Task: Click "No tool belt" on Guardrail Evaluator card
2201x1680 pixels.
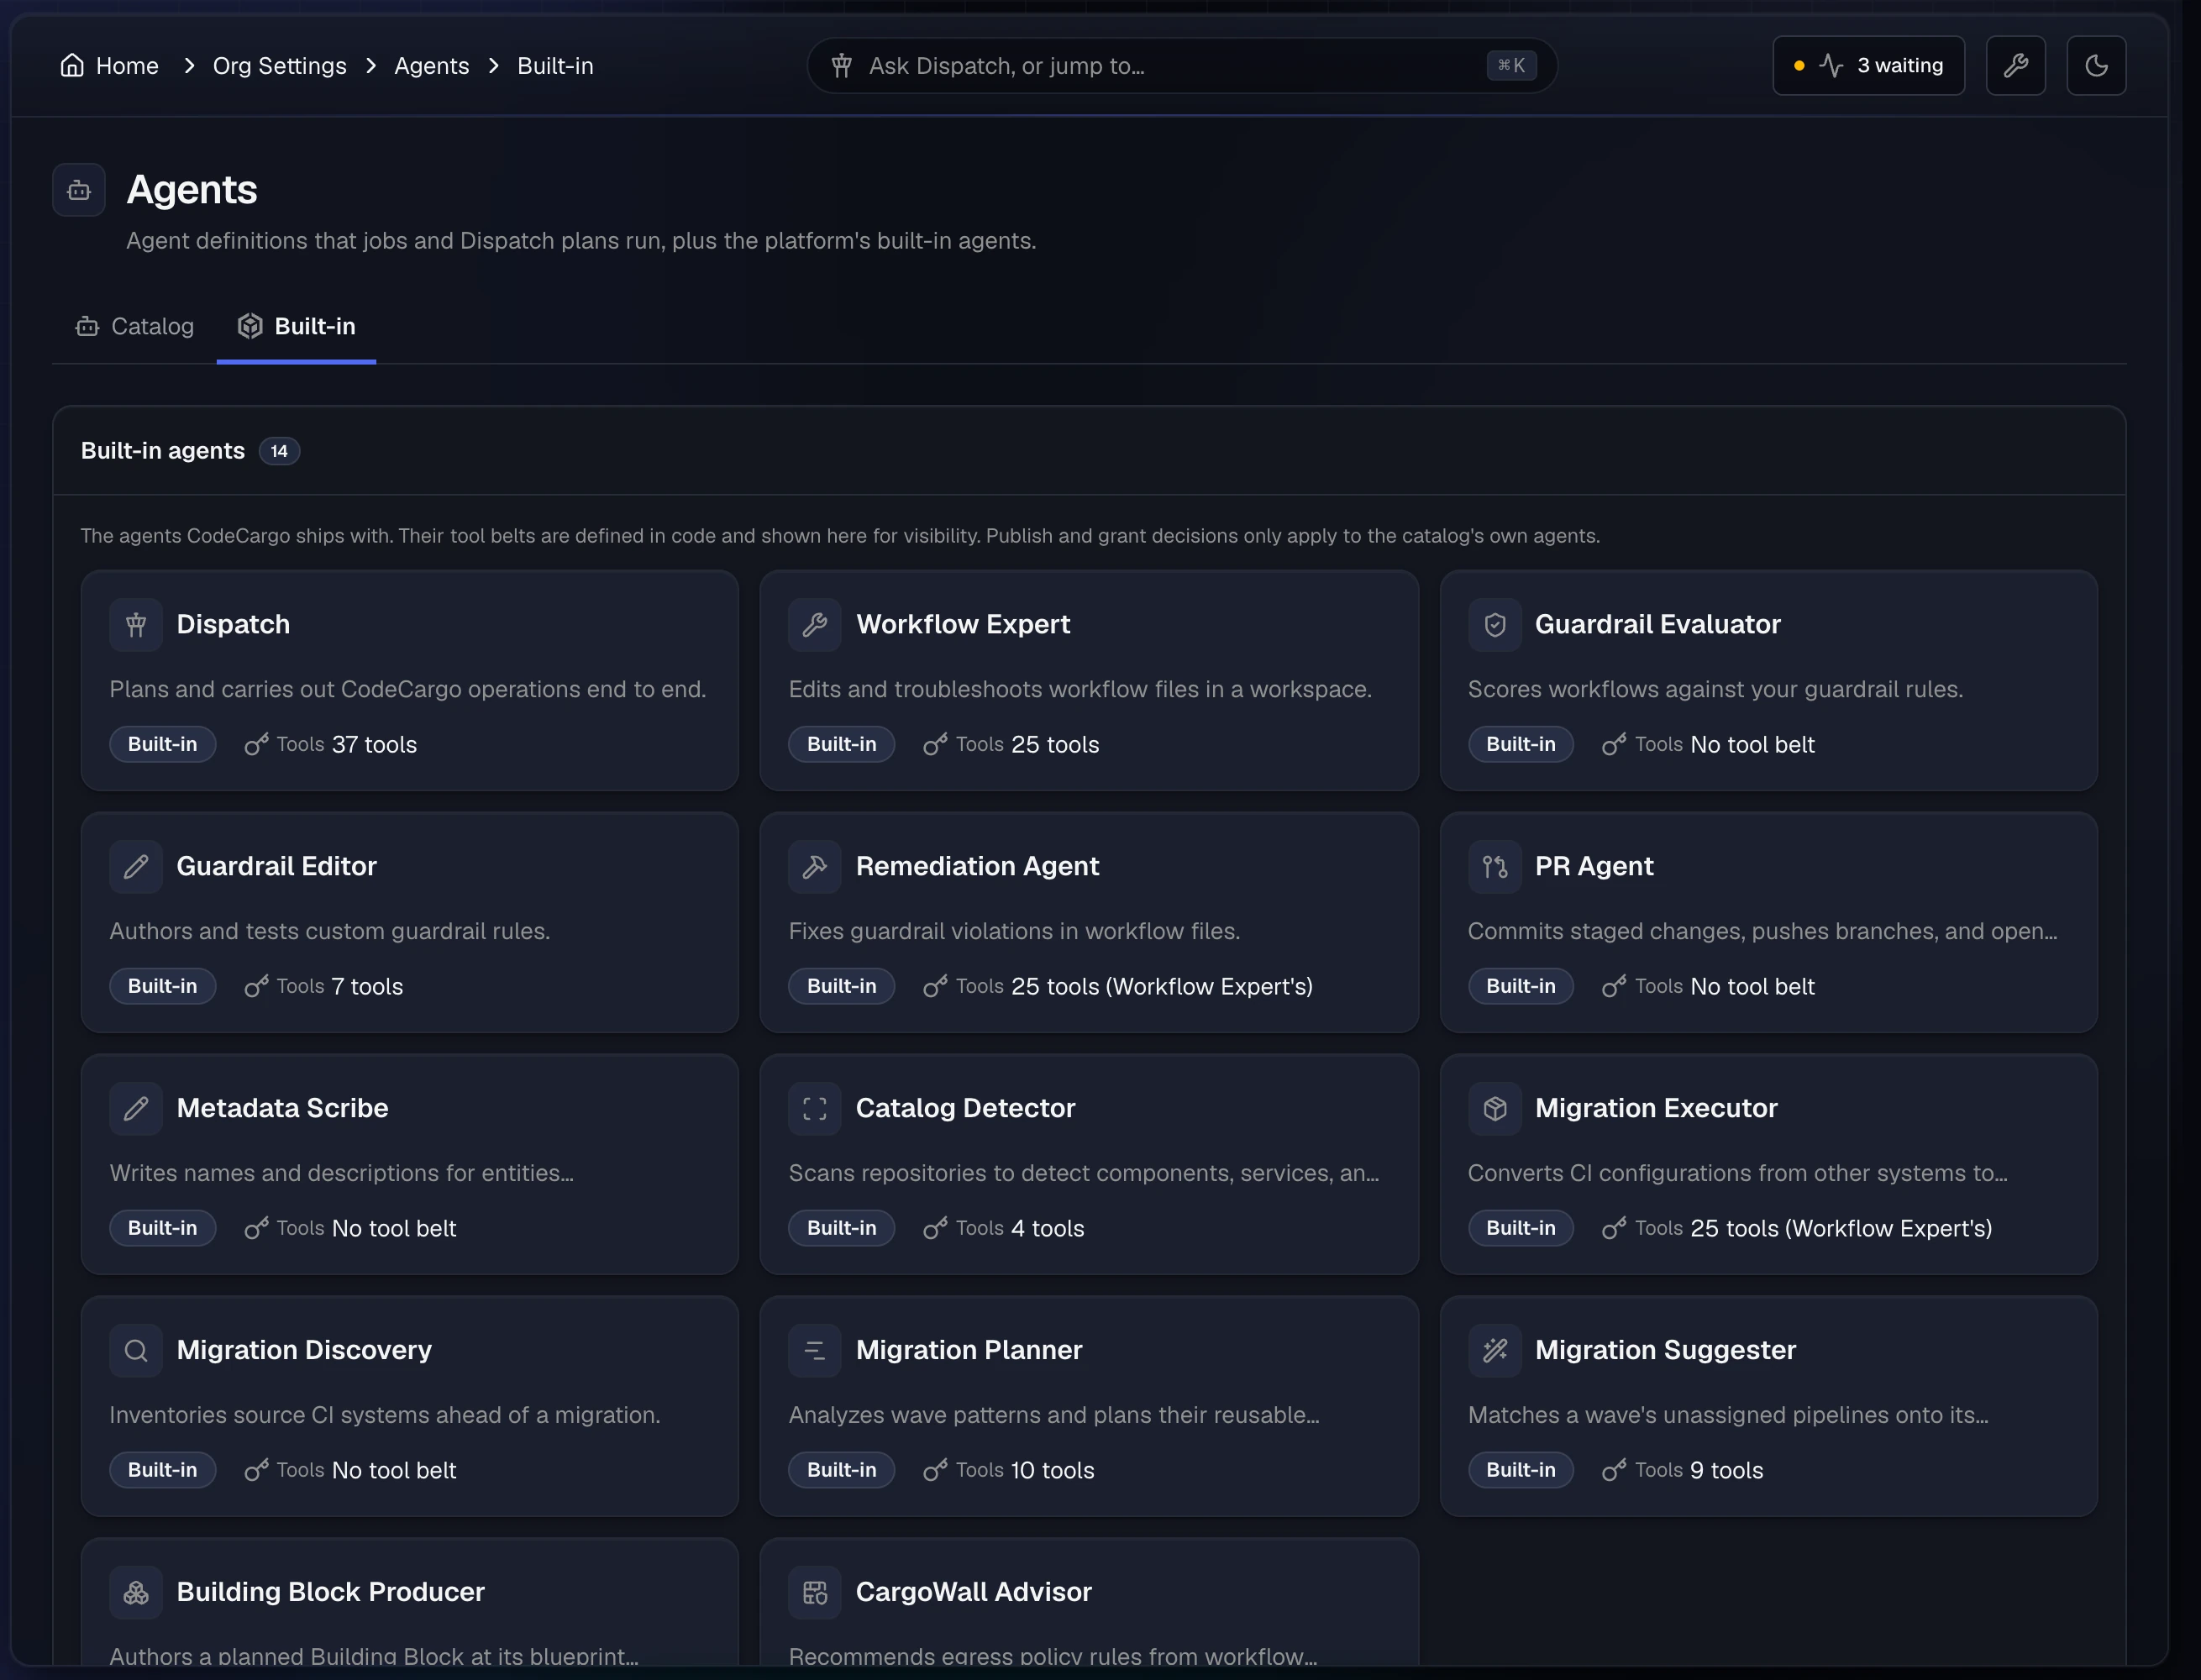Action: pyautogui.click(x=1752, y=745)
